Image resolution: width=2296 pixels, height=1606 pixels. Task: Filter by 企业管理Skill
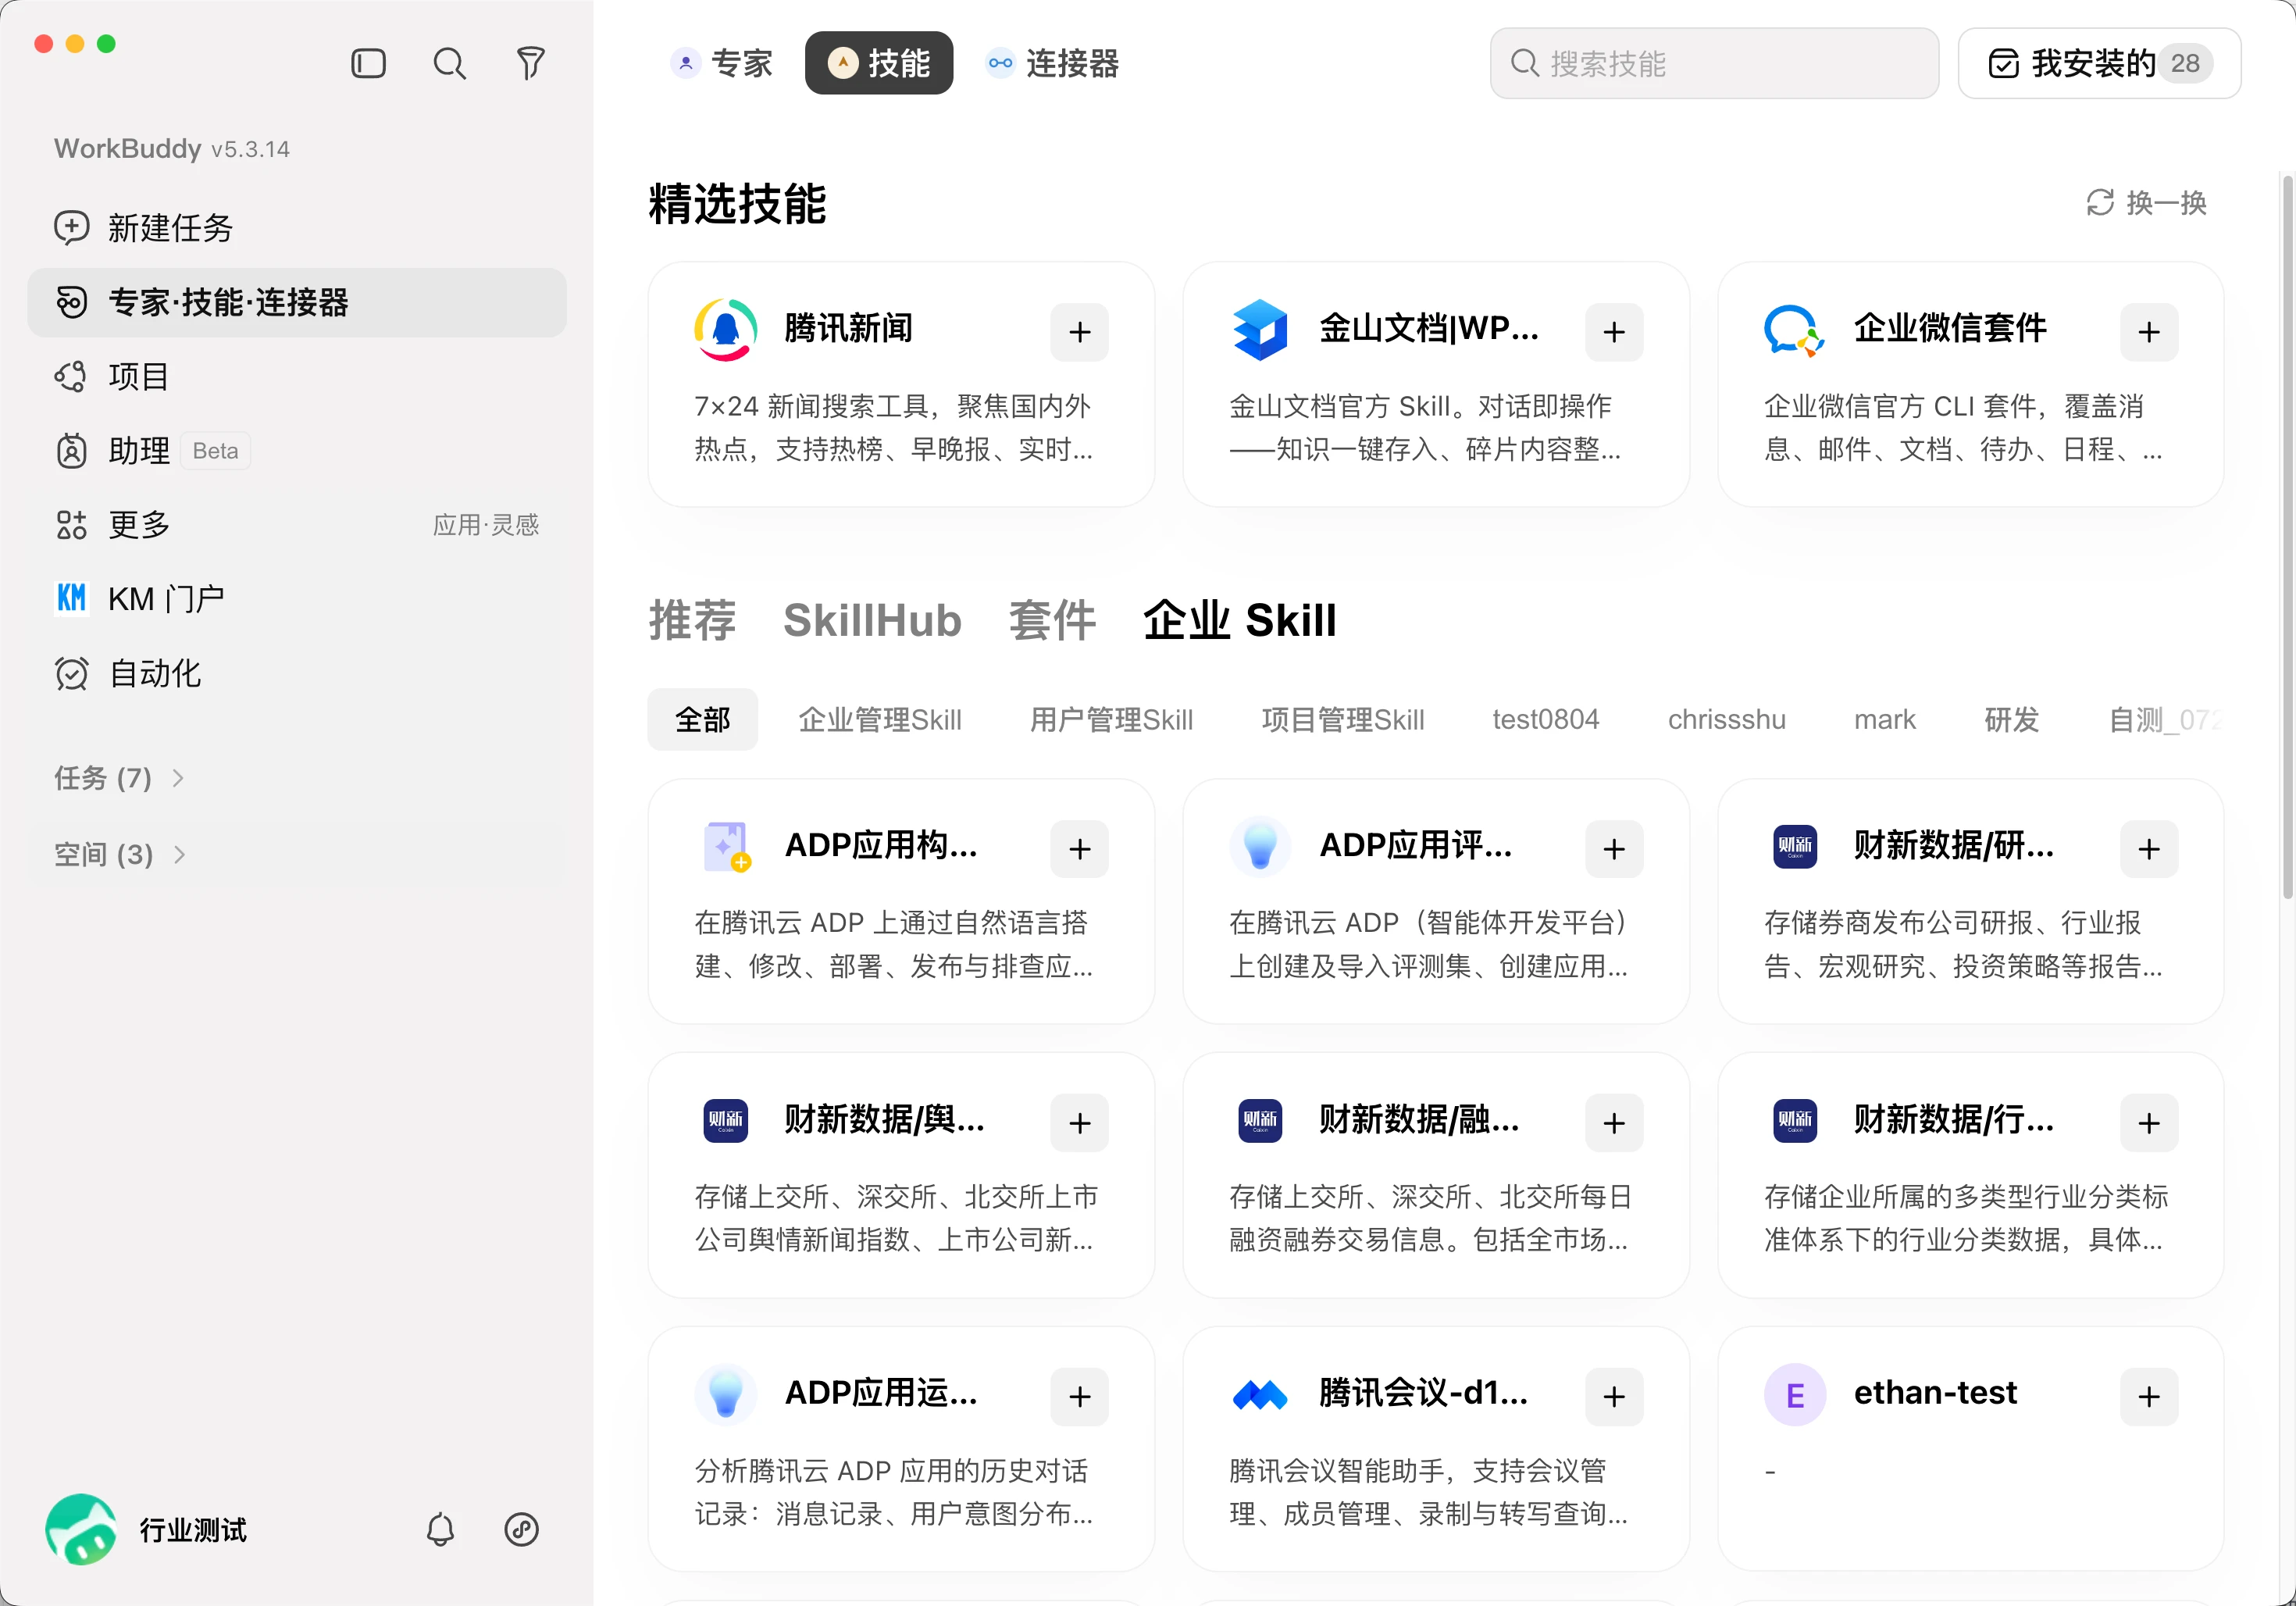880,719
